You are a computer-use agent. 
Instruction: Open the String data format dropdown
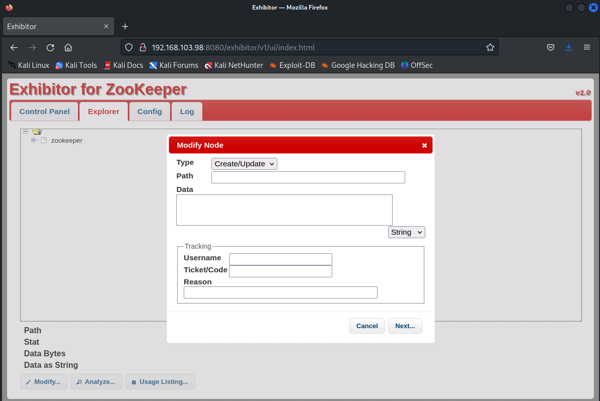(406, 232)
